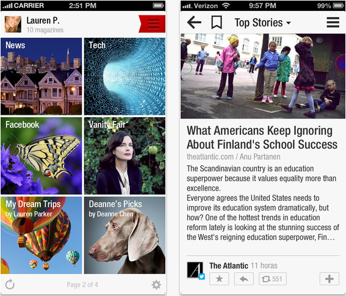Open the hamburger menu beside Top Stories
This screenshot has width=346, height=296.
(x=333, y=23)
